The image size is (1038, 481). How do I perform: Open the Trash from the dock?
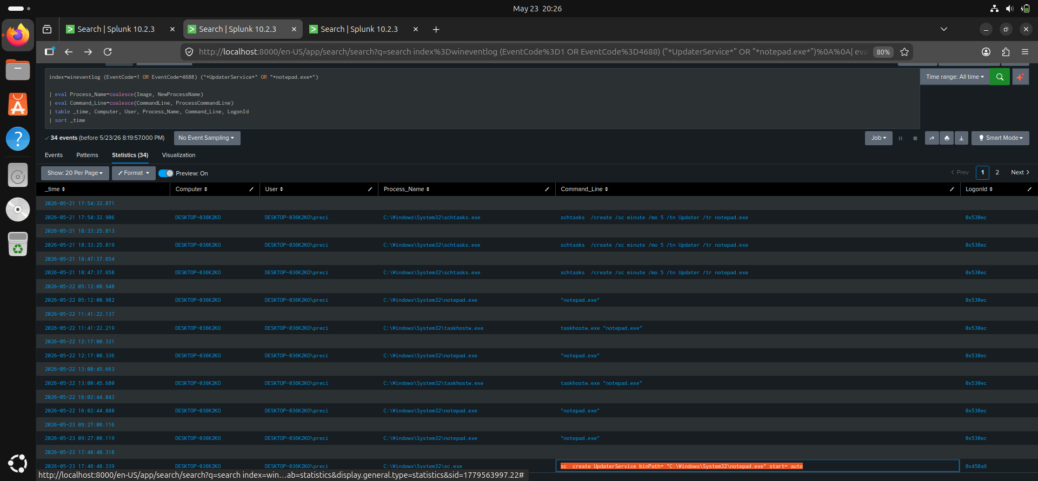[x=18, y=245]
